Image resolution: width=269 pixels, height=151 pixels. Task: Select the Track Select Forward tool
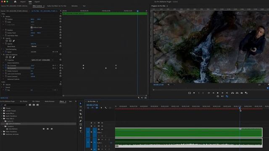pos(81,107)
